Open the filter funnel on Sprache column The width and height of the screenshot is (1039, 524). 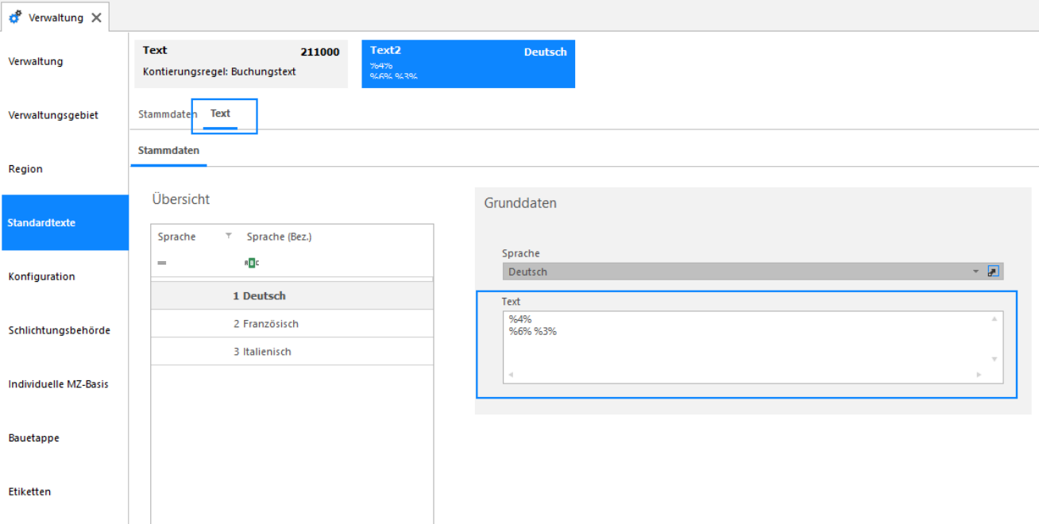coord(229,236)
